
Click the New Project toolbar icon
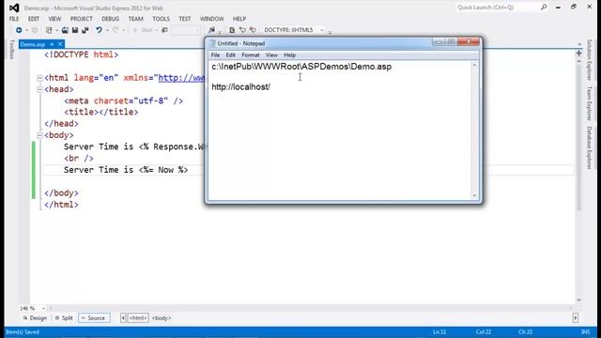point(49,30)
